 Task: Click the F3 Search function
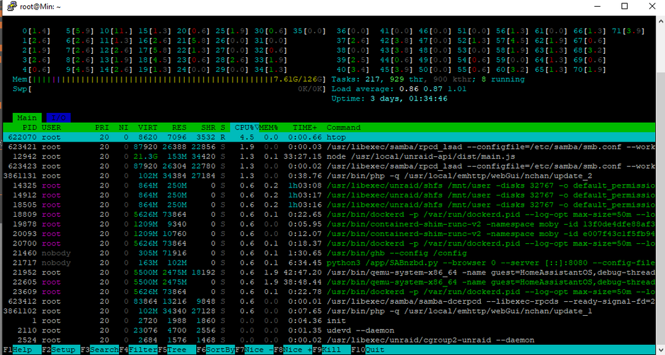tap(100, 350)
